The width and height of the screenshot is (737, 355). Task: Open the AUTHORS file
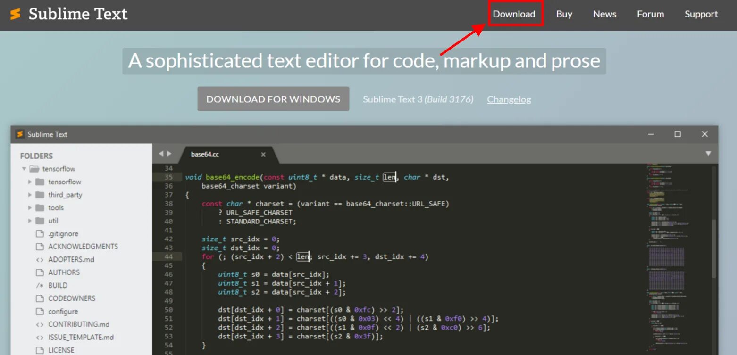[64, 272]
